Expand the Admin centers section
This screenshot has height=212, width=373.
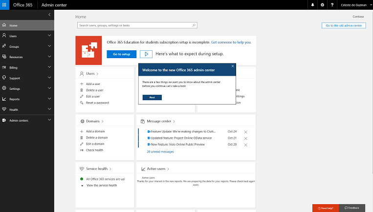(49, 120)
